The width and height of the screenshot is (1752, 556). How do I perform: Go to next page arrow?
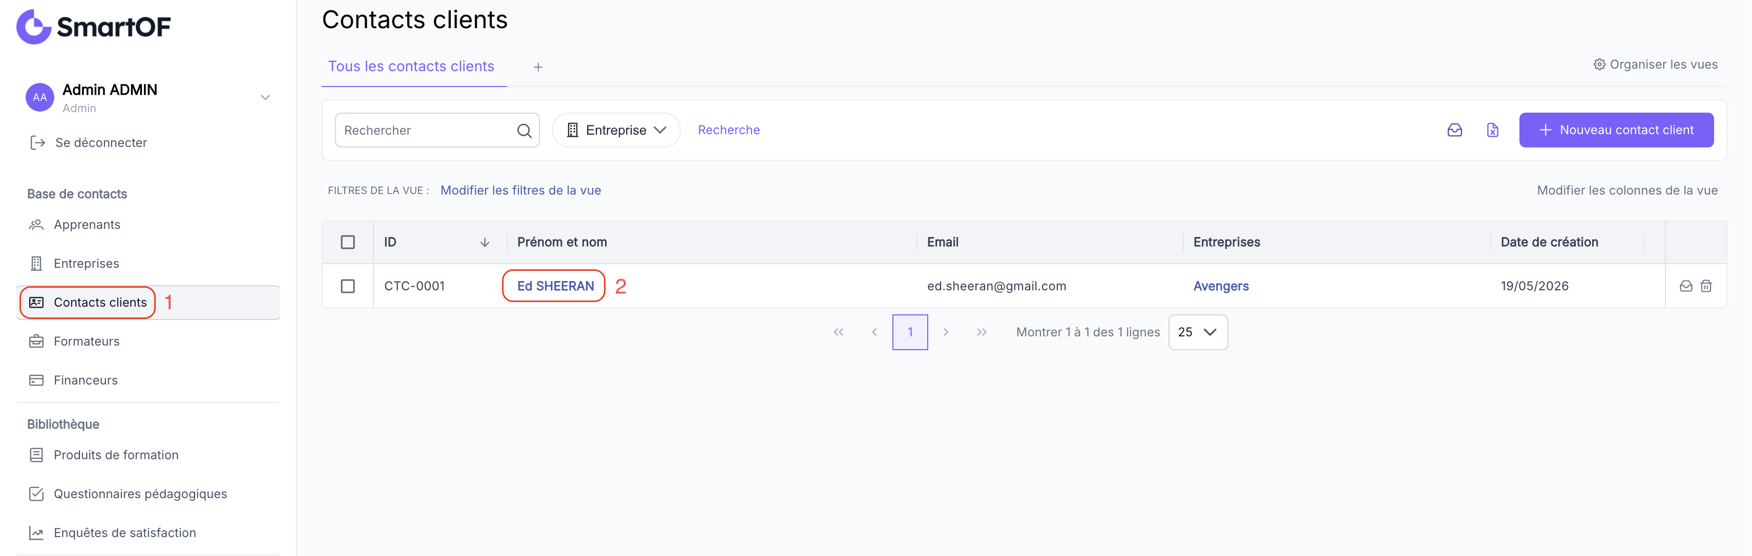[945, 332]
